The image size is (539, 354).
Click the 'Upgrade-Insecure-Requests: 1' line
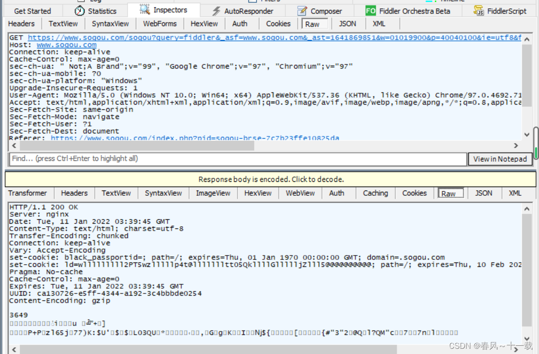73,88
